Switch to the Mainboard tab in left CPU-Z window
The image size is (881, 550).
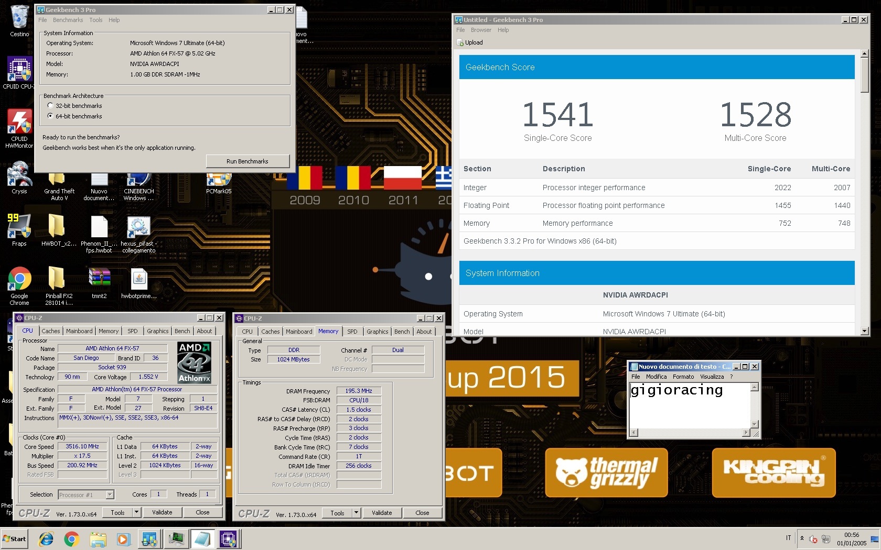pos(79,331)
